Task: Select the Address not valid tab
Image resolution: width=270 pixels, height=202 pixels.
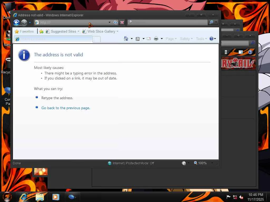Action: tap(53, 39)
